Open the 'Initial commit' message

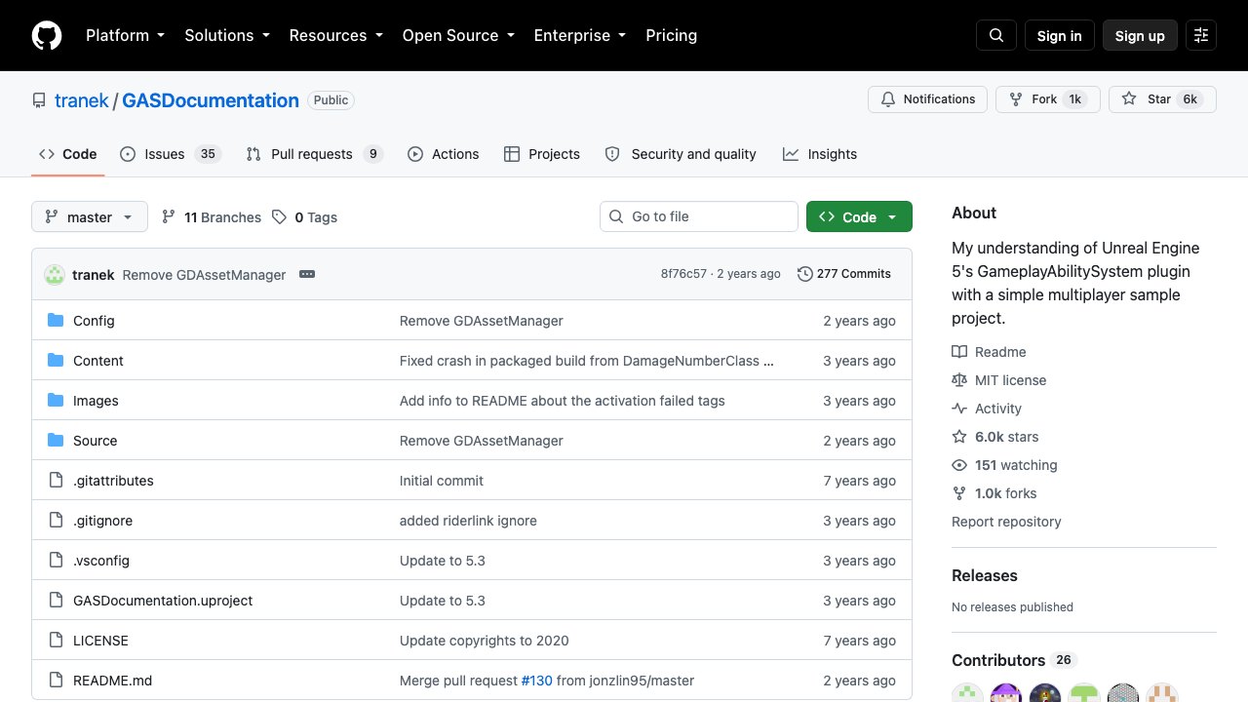(x=442, y=481)
